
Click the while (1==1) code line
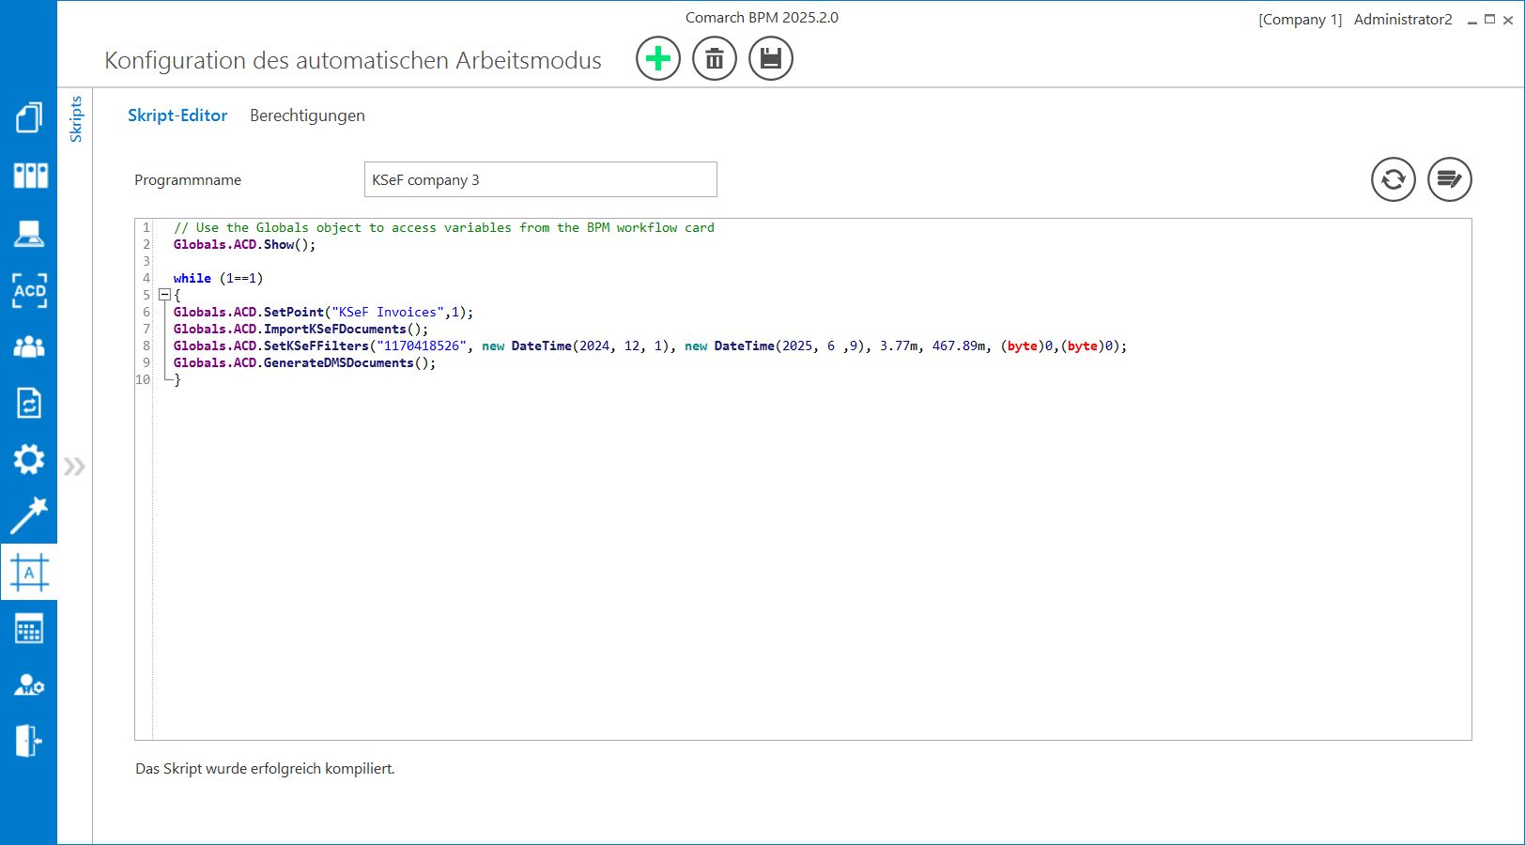coord(218,279)
